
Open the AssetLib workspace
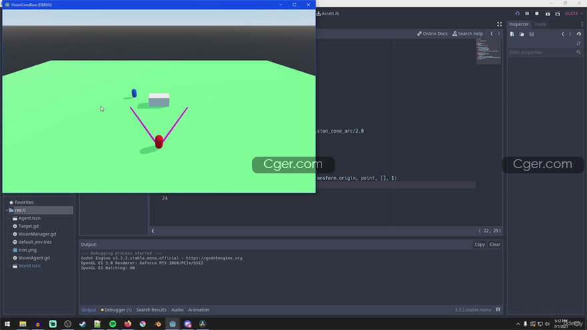click(328, 13)
